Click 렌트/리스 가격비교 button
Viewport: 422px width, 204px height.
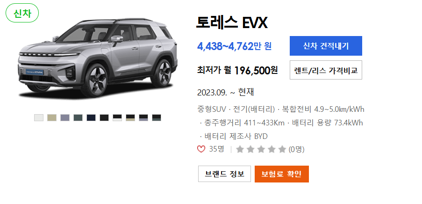[x=326, y=70]
